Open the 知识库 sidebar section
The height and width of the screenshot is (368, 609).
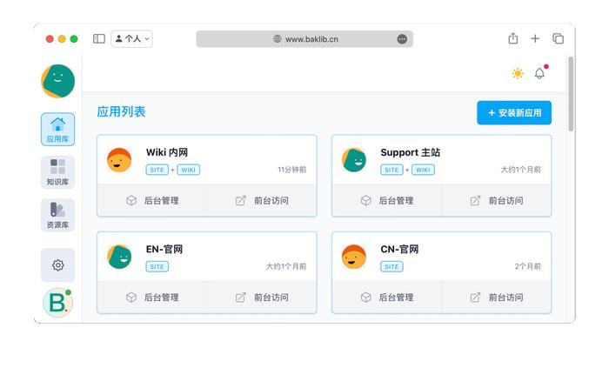58,172
